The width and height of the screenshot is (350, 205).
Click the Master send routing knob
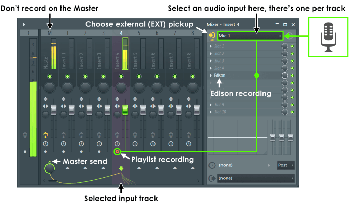(50, 169)
